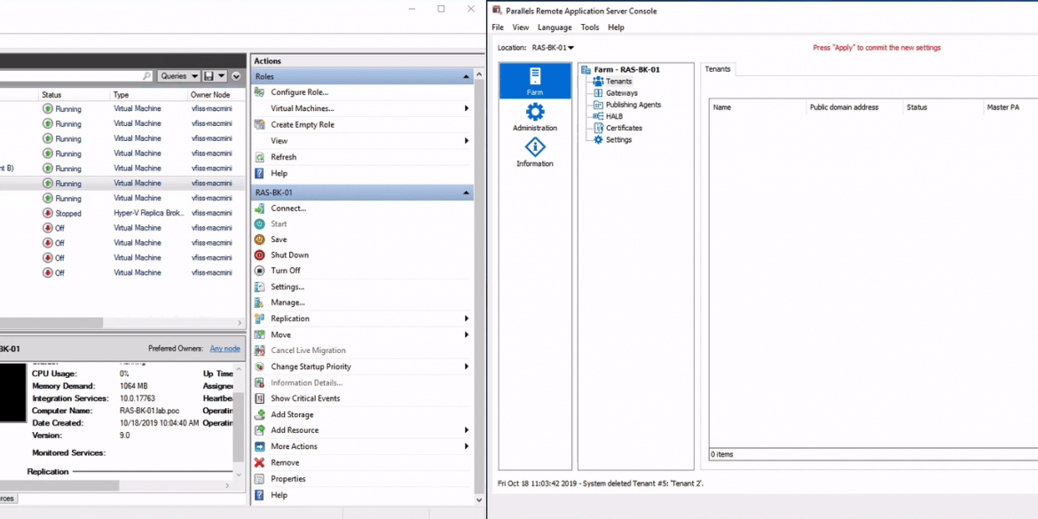Screen dimensions: 1038x519
Task: Shut Down the RAS-BK-01 virtual machine
Action: point(289,255)
